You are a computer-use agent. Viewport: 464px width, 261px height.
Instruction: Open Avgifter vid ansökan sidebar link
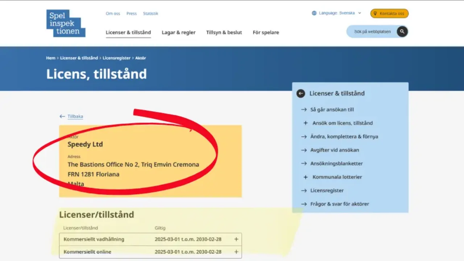click(335, 150)
